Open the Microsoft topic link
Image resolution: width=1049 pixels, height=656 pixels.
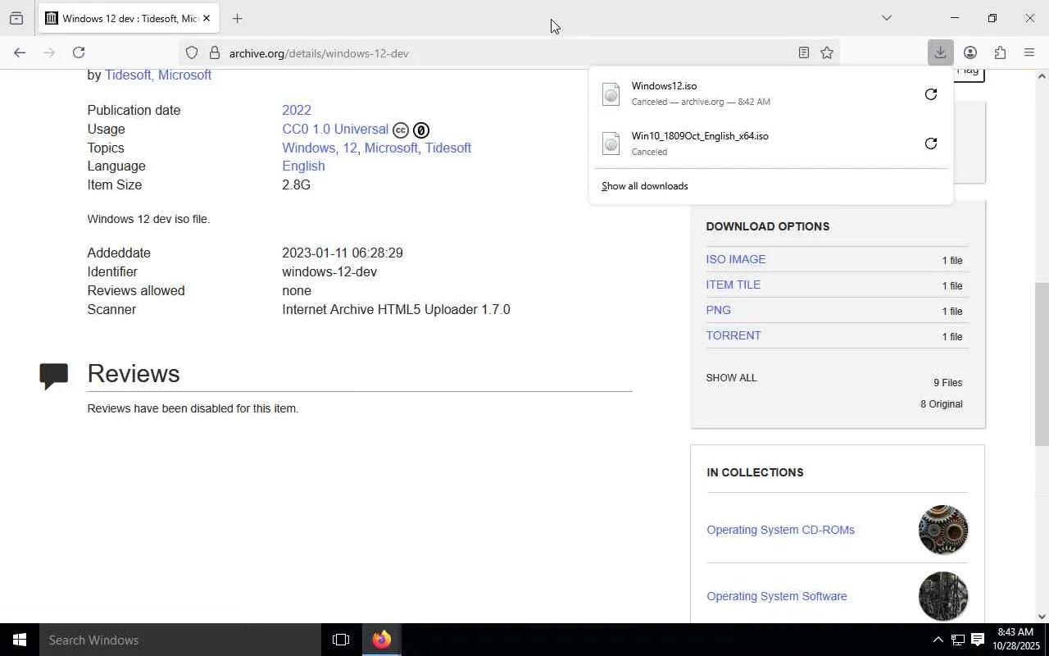click(x=391, y=148)
